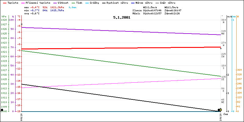Click the hPa axis unit label
Viewport: 244px width, 122px height.
[x=4, y=16]
